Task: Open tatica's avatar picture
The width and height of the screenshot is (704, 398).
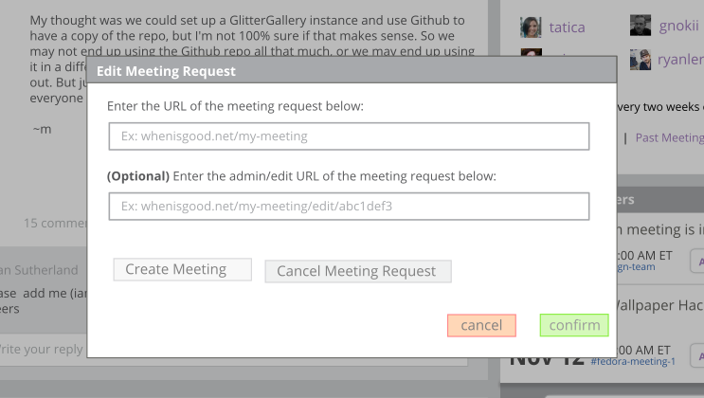Action: pos(531,27)
